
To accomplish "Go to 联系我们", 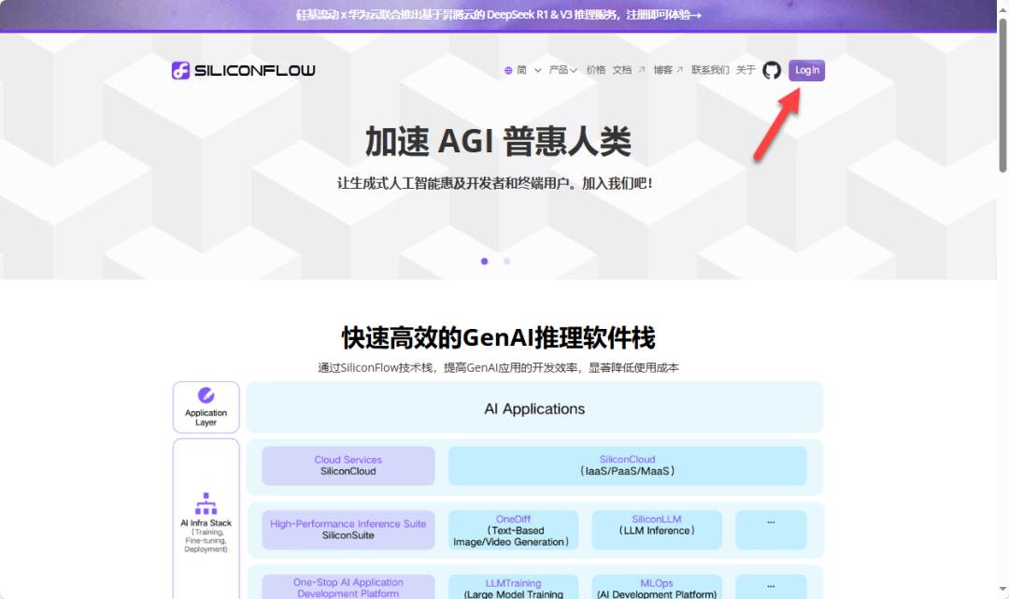I will click(710, 70).
